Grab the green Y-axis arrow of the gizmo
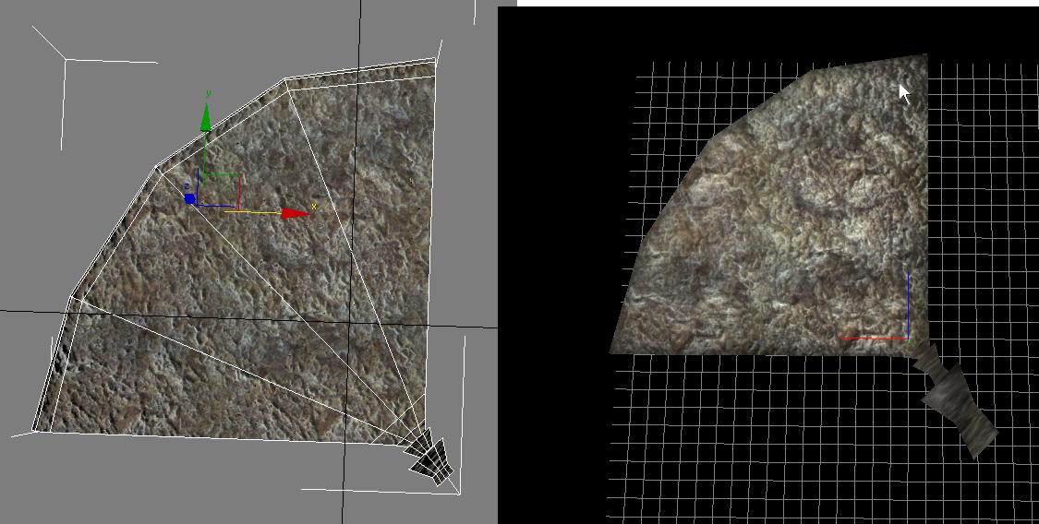This screenshot has height=524, width=1039. click(205, 120)
